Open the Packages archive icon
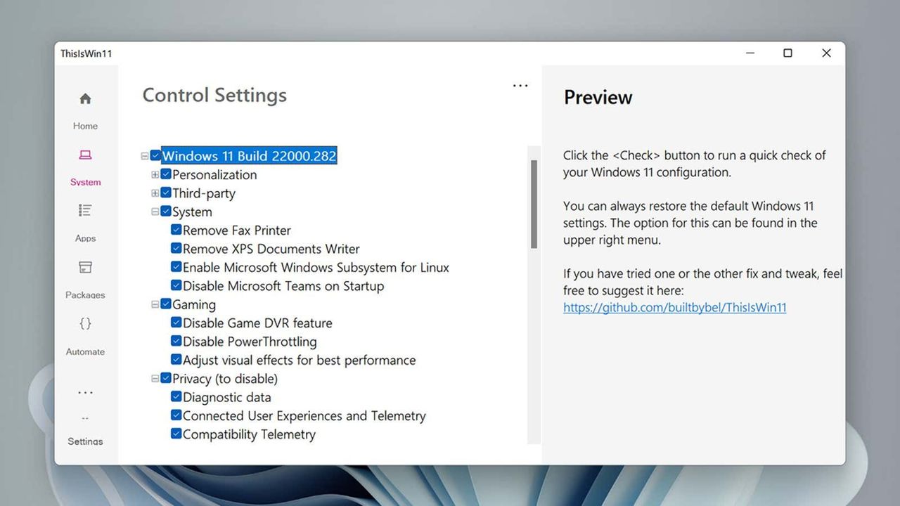 (85, 267)
